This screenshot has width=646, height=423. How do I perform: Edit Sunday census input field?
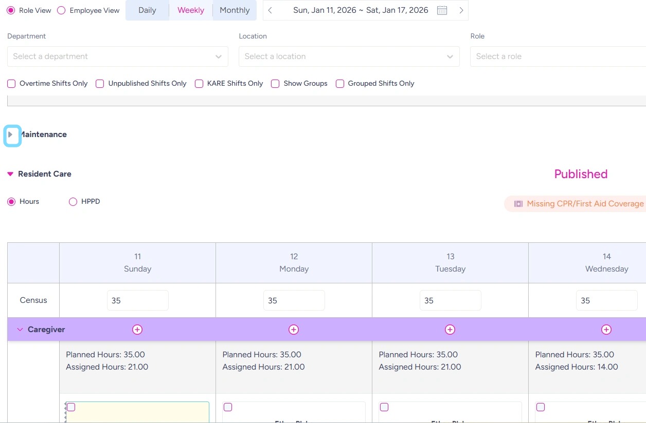click(x=137, y=300)
